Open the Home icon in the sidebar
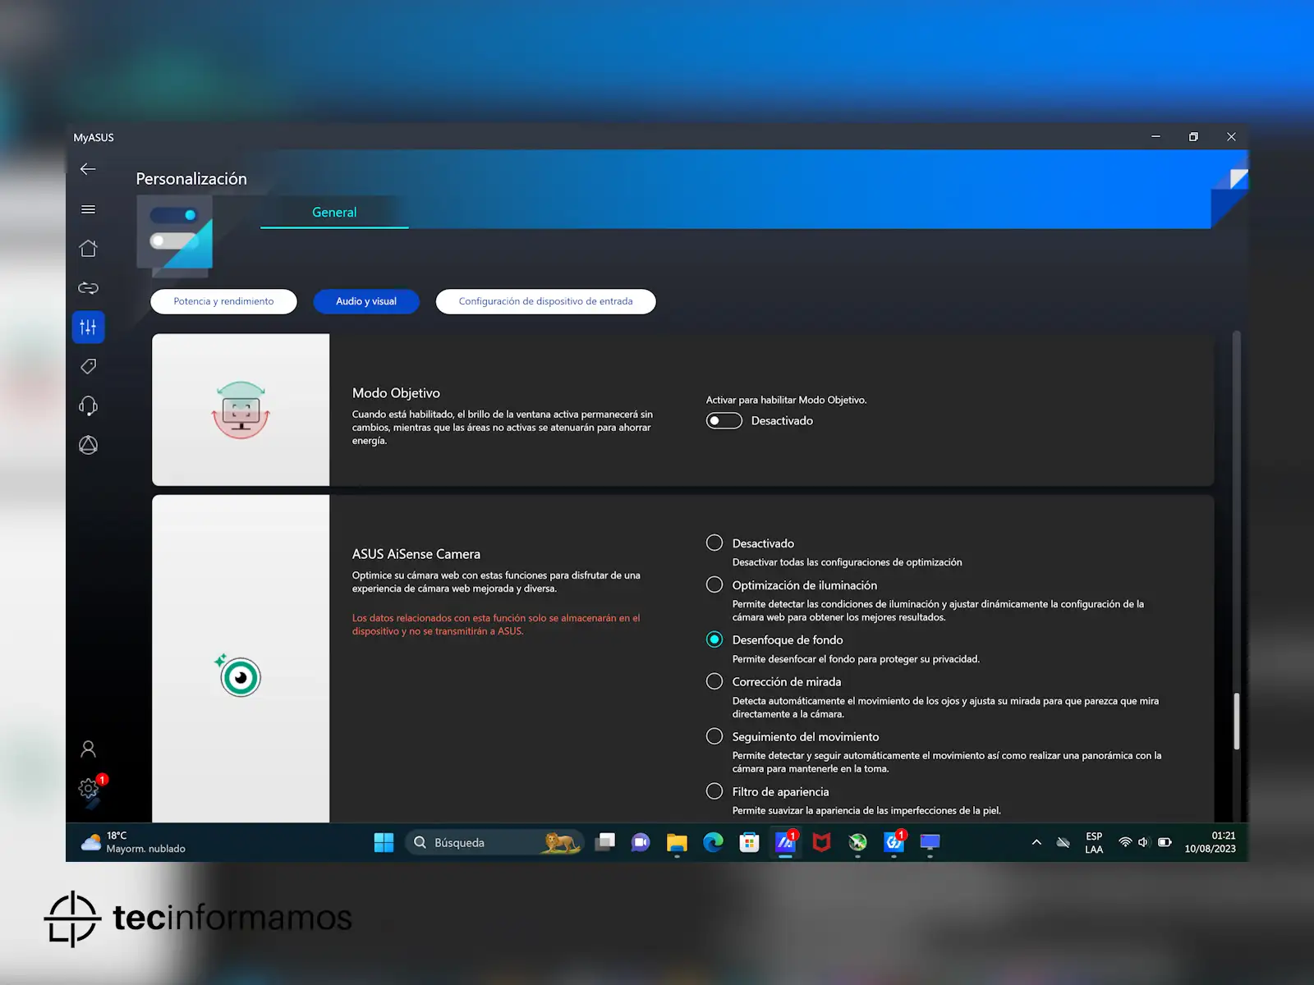 (88, 249)
